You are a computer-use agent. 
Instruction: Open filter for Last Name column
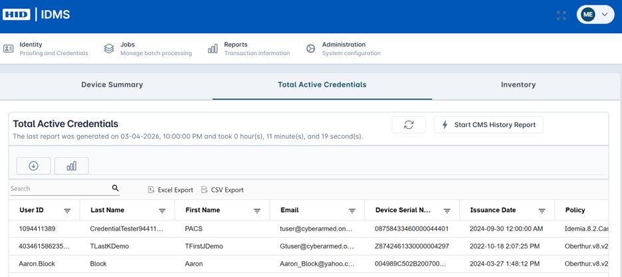tap(162, 211)
